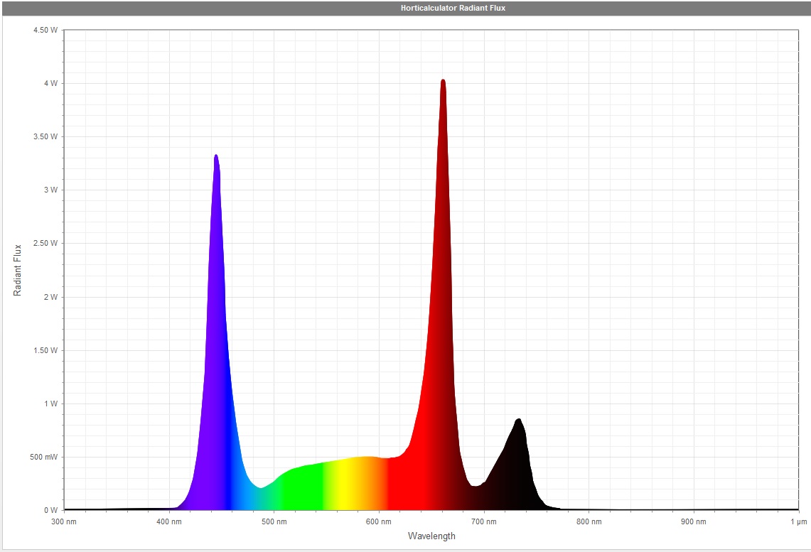Click the blue peak top near 450 nm

pyautogui.click(x=216, y=159)
